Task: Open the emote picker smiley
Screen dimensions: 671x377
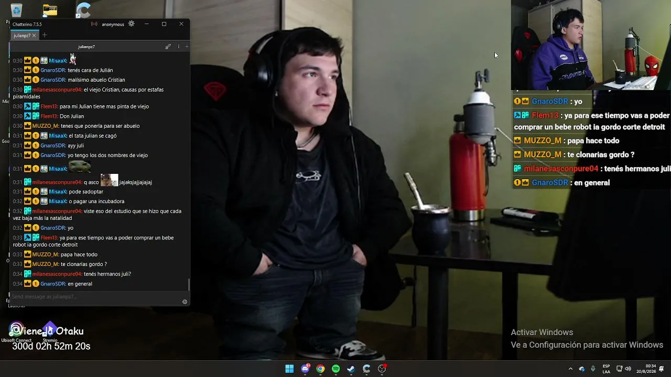Action: click(x=185, y=302)
